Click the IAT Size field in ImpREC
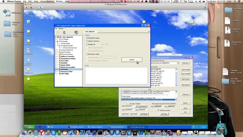The width and height of the screenshot is (243, 137). pos(143,110)
